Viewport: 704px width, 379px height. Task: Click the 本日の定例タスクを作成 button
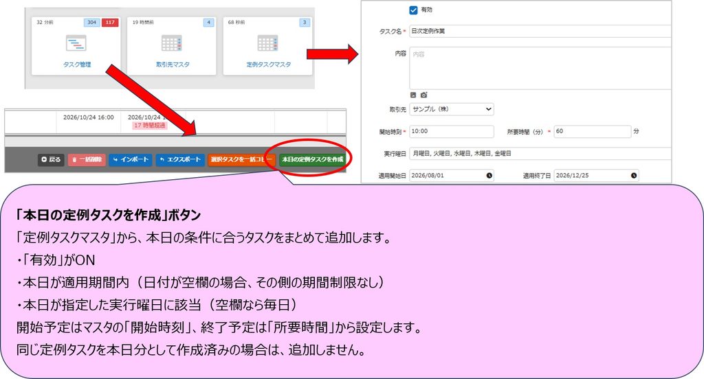click(x=313, y=160)
